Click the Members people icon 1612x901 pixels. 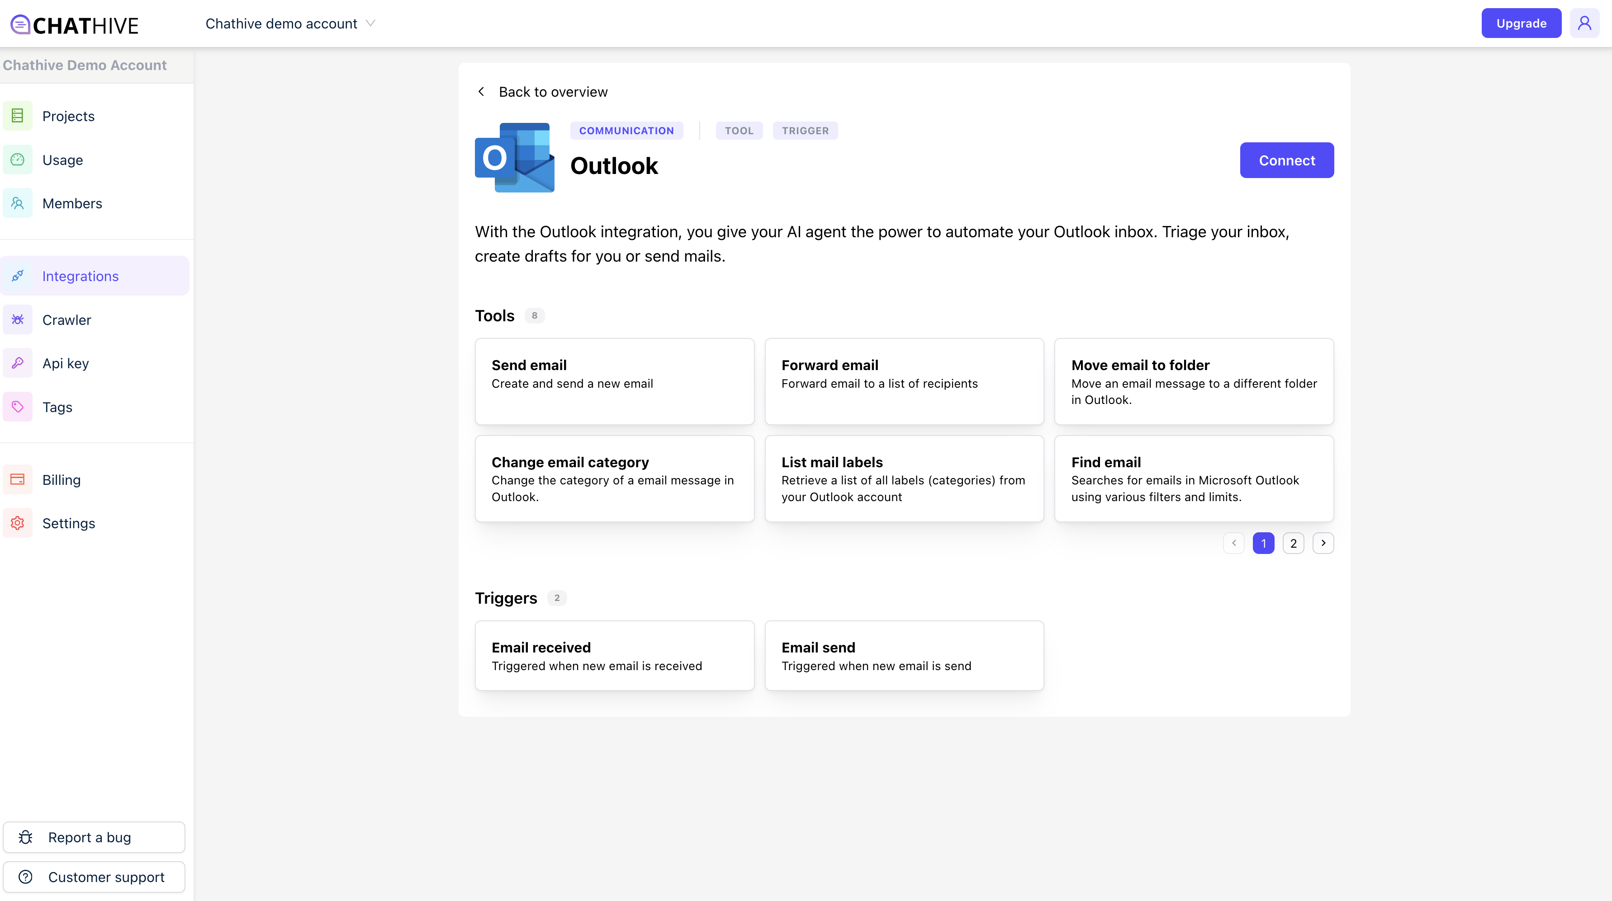[x=18, y=203]
